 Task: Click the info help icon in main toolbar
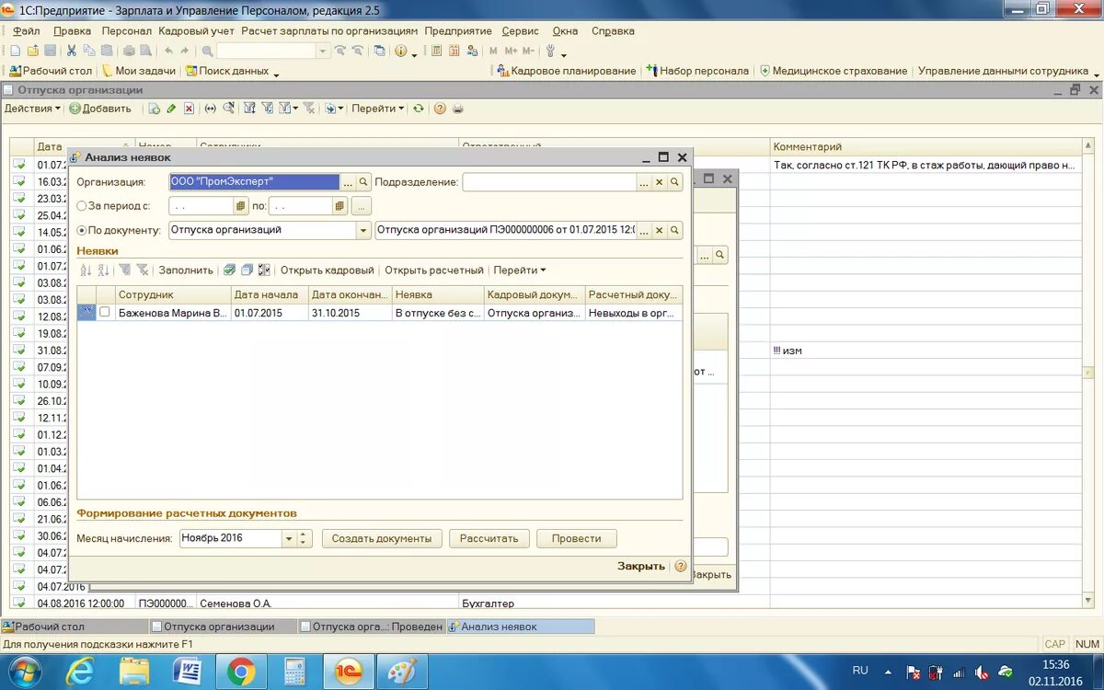point(401,51)
